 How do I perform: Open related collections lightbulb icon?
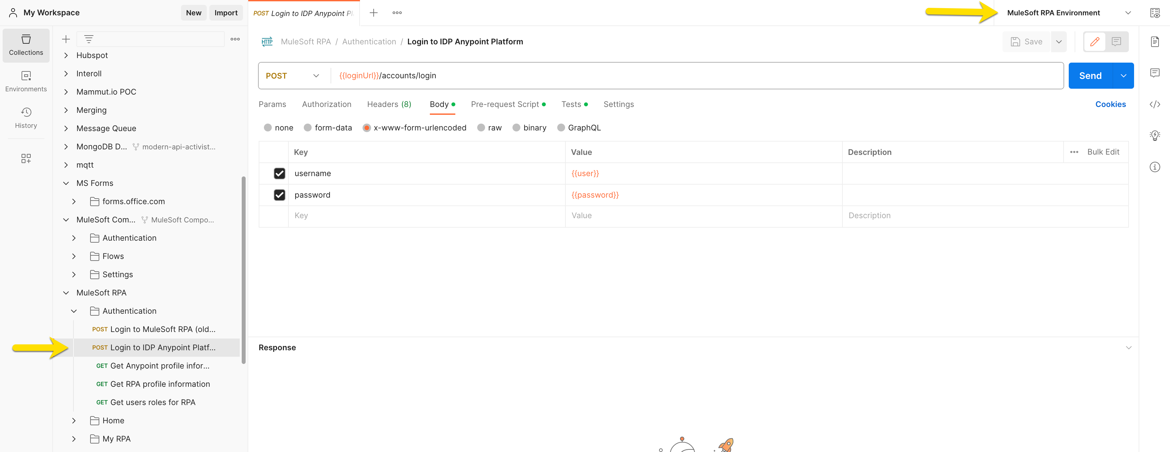(1155, 136)
